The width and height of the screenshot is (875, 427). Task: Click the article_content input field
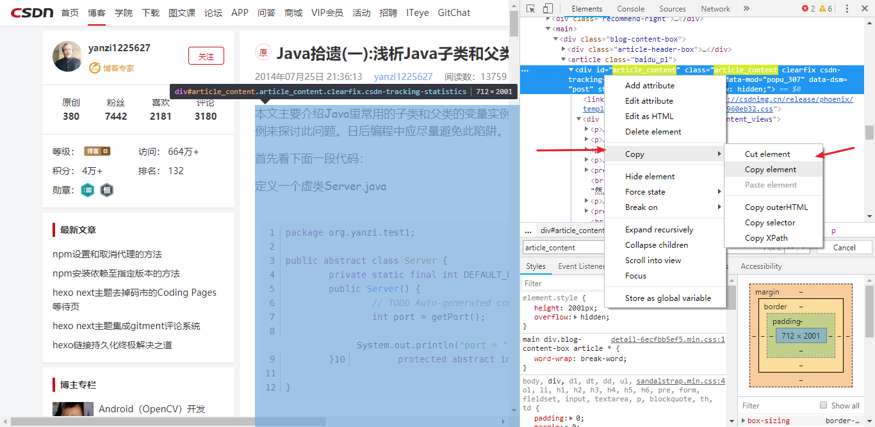562,247
